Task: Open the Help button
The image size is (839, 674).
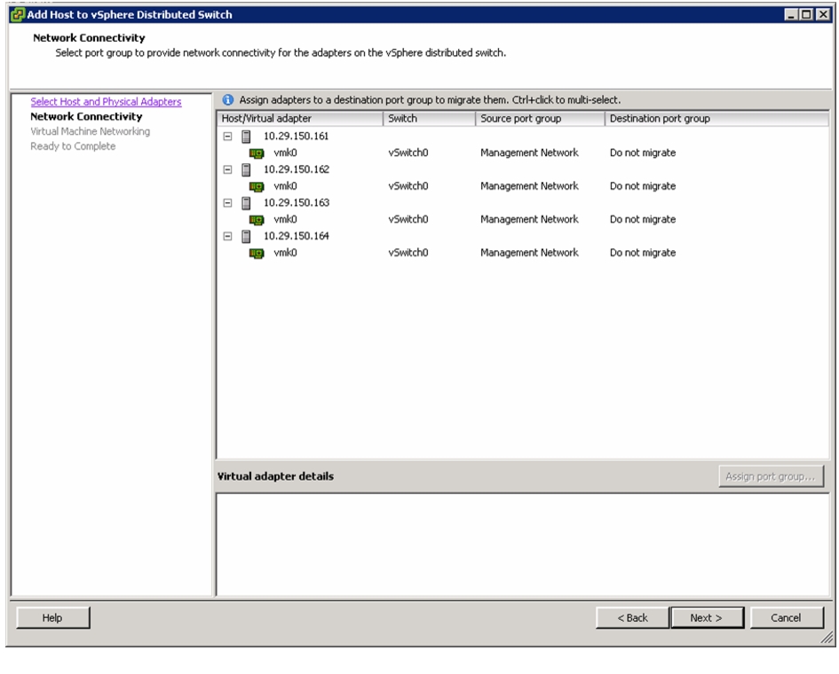Action: (x=52, y=618)
